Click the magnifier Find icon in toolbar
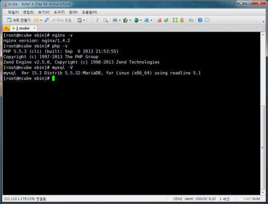Image resolution: width=268 pixels, height=204 pixels. tap(105, 20)
